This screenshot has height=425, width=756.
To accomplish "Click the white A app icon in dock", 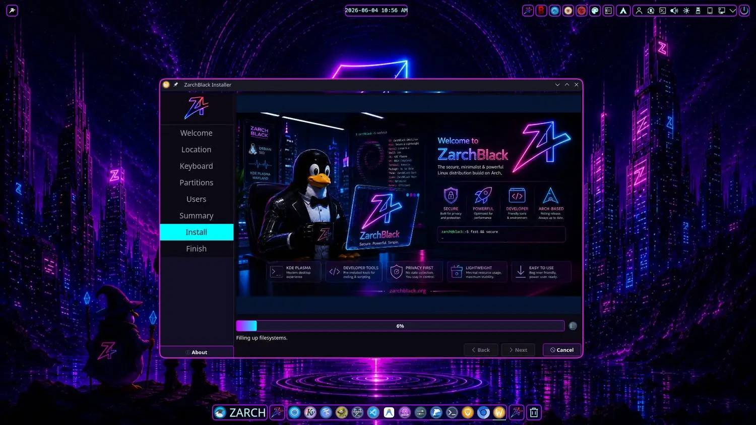I will click(x=389, y=412).
